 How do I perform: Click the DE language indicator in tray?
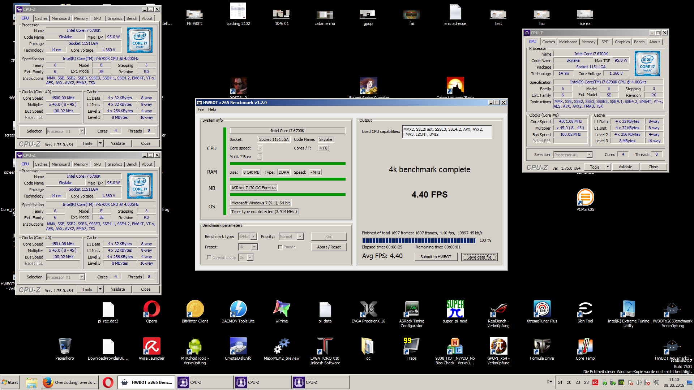tap(549, 382)
